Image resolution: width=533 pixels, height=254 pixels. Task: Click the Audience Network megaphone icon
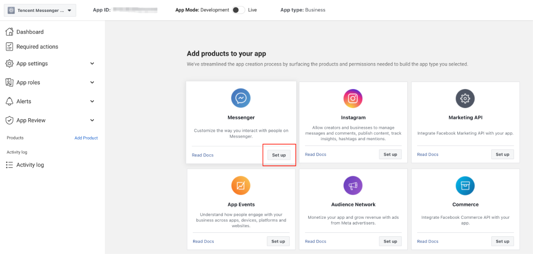[353, 186]
